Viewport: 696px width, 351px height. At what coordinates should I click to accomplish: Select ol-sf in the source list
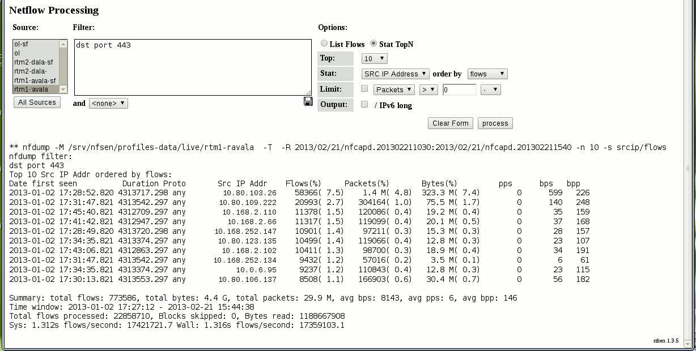coord(36,44)
